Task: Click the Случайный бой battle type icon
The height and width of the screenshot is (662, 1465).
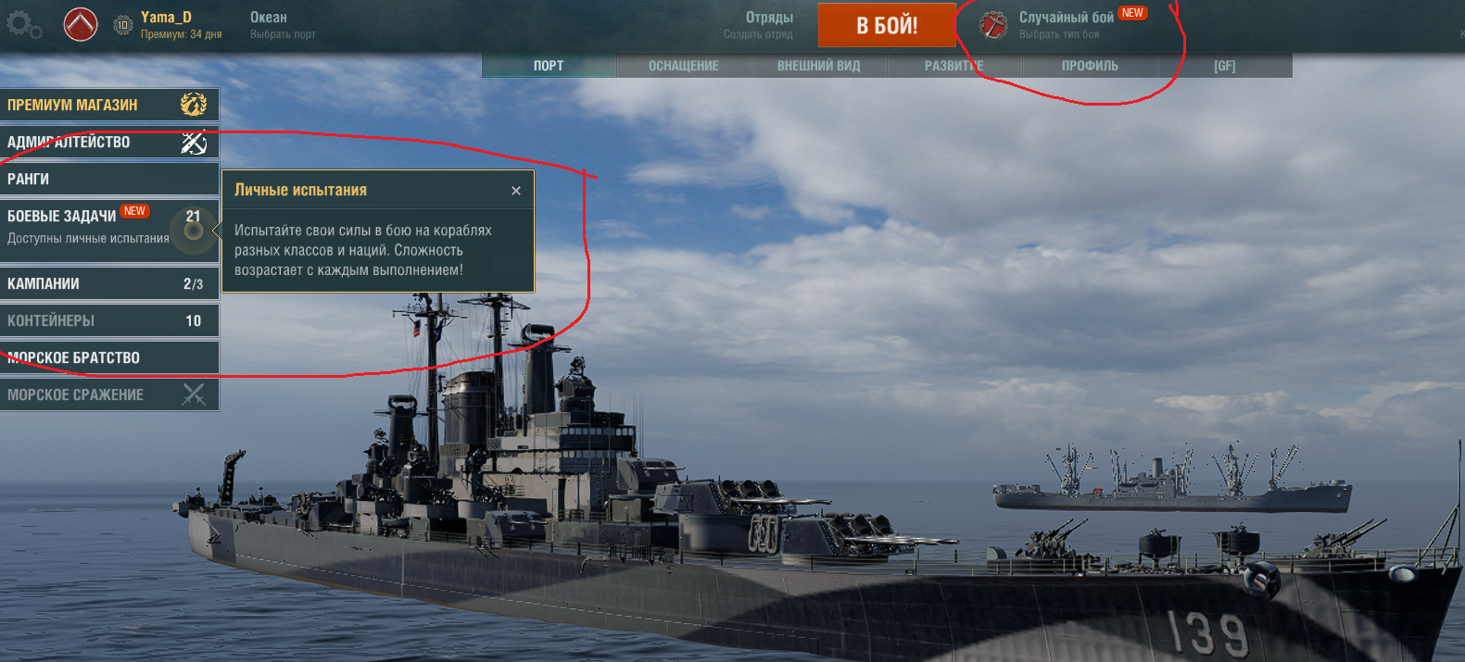Action: click(x=993, y=25)
